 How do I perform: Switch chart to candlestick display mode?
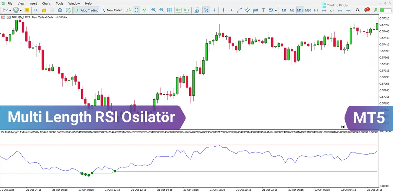tap(136, 10)
